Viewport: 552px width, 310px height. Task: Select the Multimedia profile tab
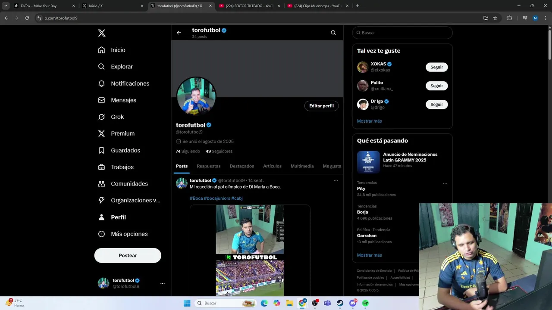pyautogui.click(x=302, y=166)
